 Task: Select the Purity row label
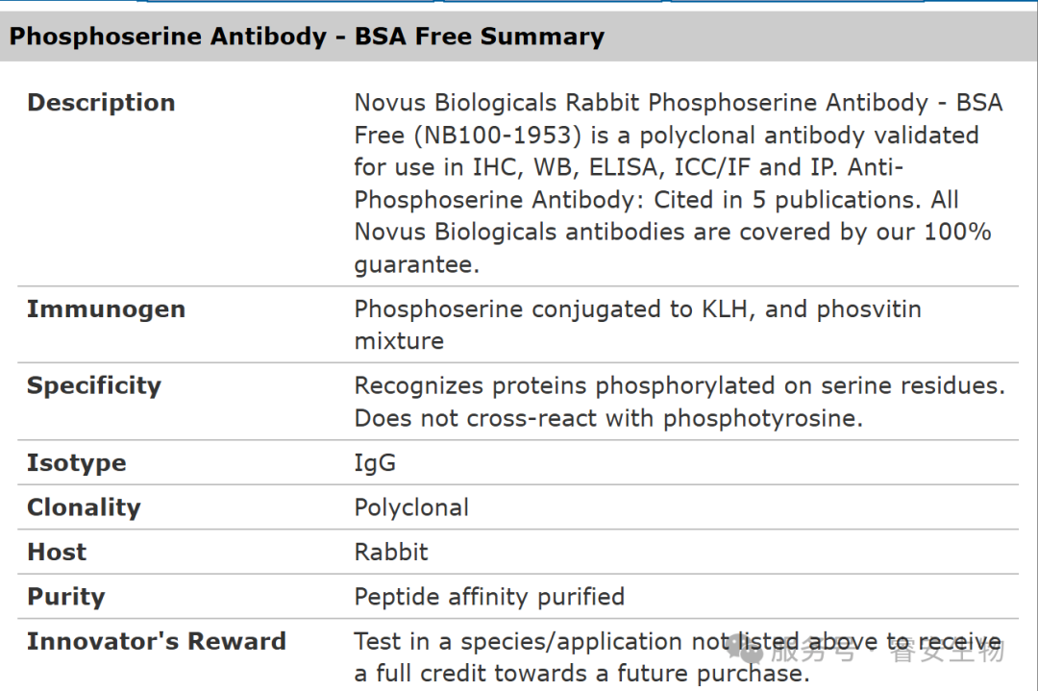coord(65,597)
